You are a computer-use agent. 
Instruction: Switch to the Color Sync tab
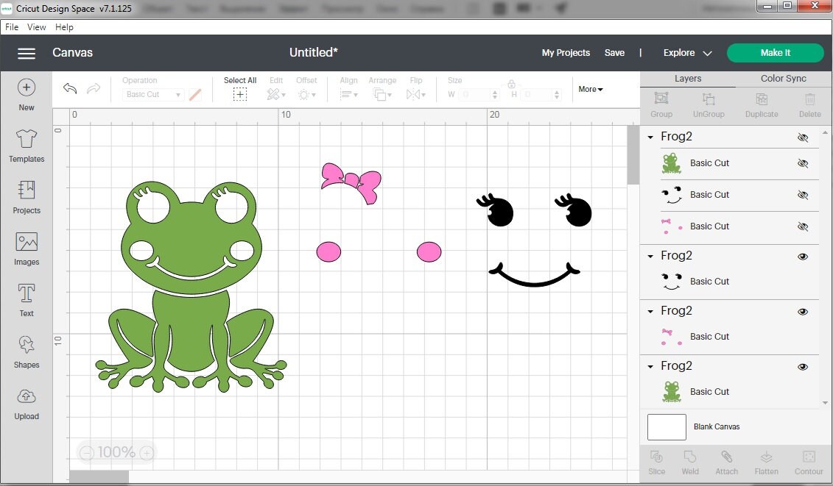(784, 79)
